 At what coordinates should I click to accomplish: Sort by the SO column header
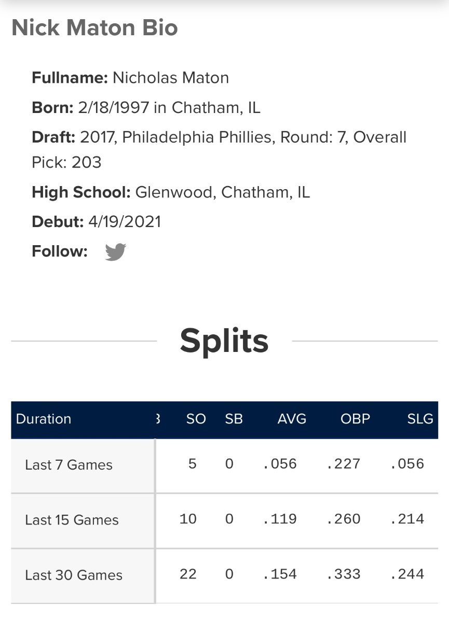(x=196, y=419)
